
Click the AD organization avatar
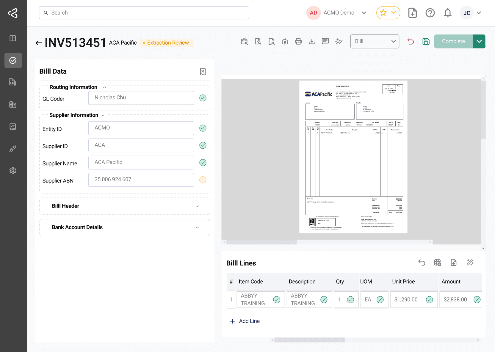[314, 13]
